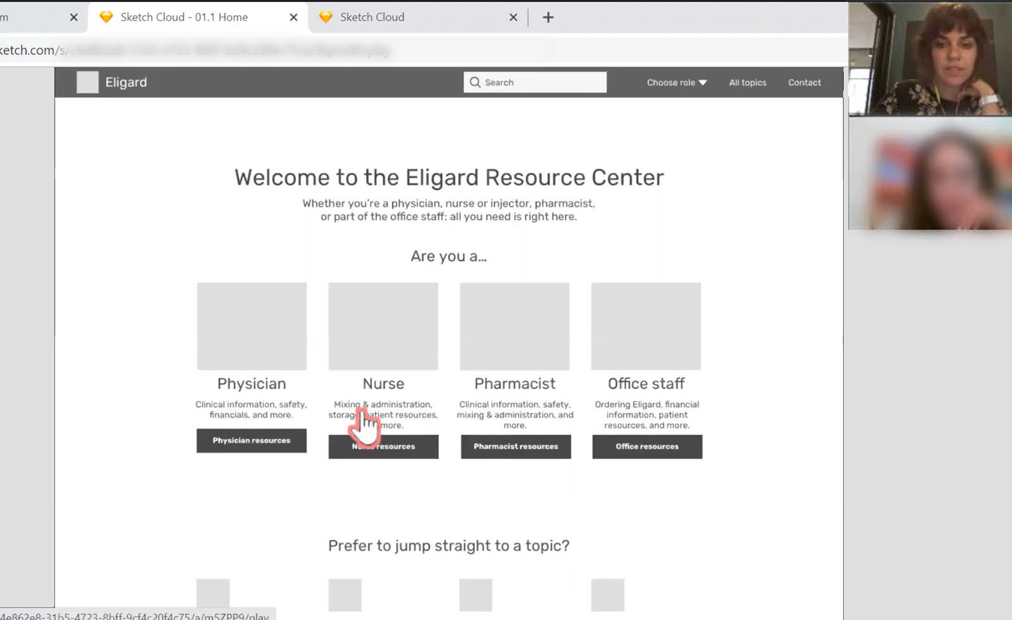Click the magnifier icon in the search box

[475, 82]
